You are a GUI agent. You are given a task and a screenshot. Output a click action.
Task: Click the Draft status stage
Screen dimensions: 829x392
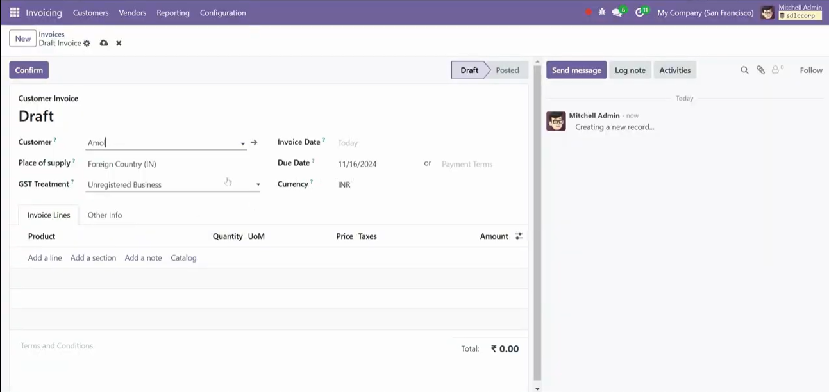(469, 70)
